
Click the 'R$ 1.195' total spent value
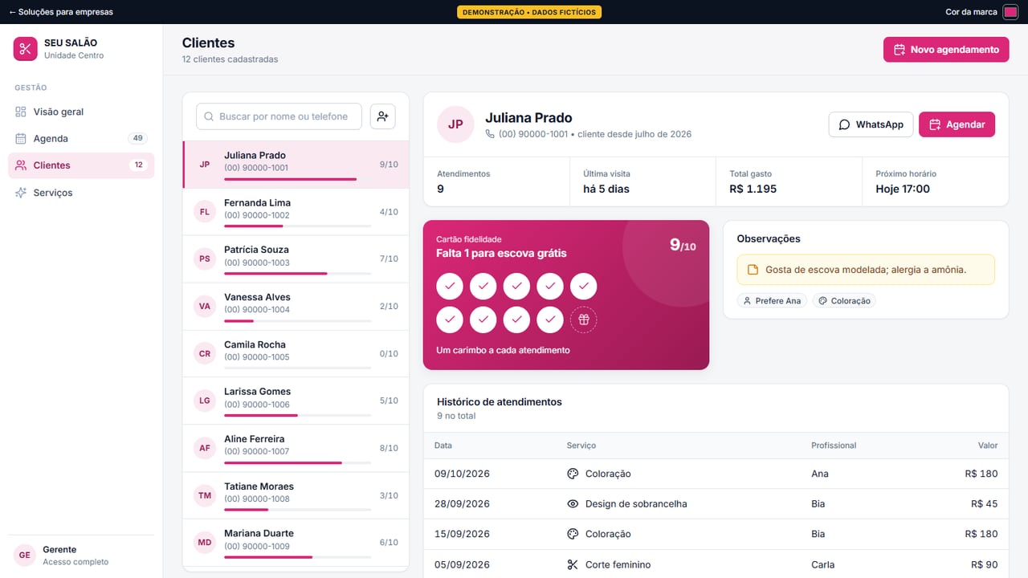click(753, 189)
